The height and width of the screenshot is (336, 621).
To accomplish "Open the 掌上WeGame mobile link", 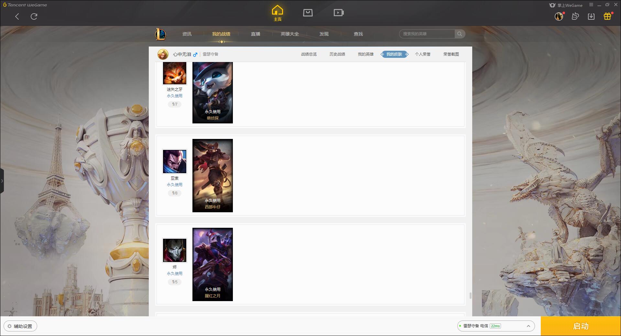I will pos(566,5).
